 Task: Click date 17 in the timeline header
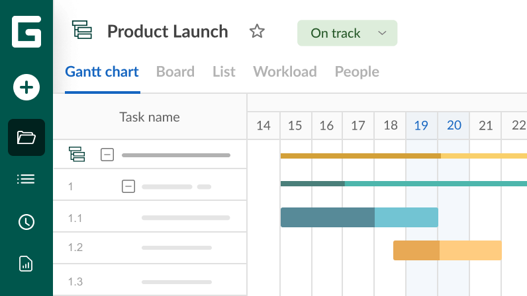pyautogui.click(x=358, y=126)
